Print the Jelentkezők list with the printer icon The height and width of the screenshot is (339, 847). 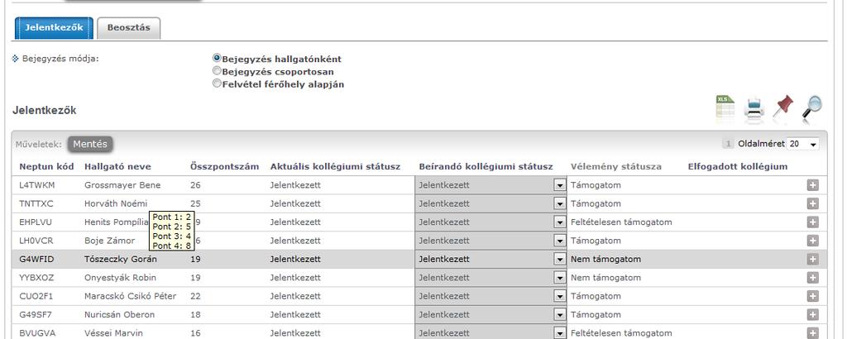click(754, 108)
